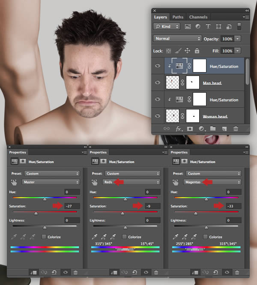Lock image pixels brush icon
This screenshot has width=257, height=285.
[x=178, y=51]
